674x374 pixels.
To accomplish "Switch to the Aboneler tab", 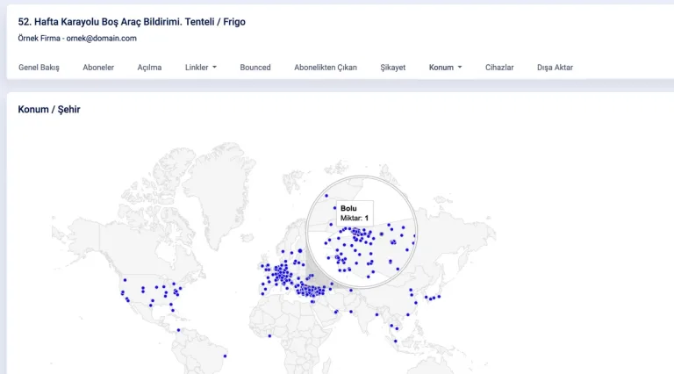I will tap(98, 68).
